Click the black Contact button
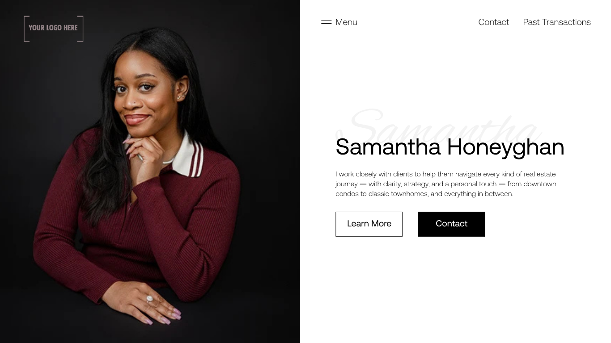The width and height of the screenshot is (611, 343). point(451,224)
